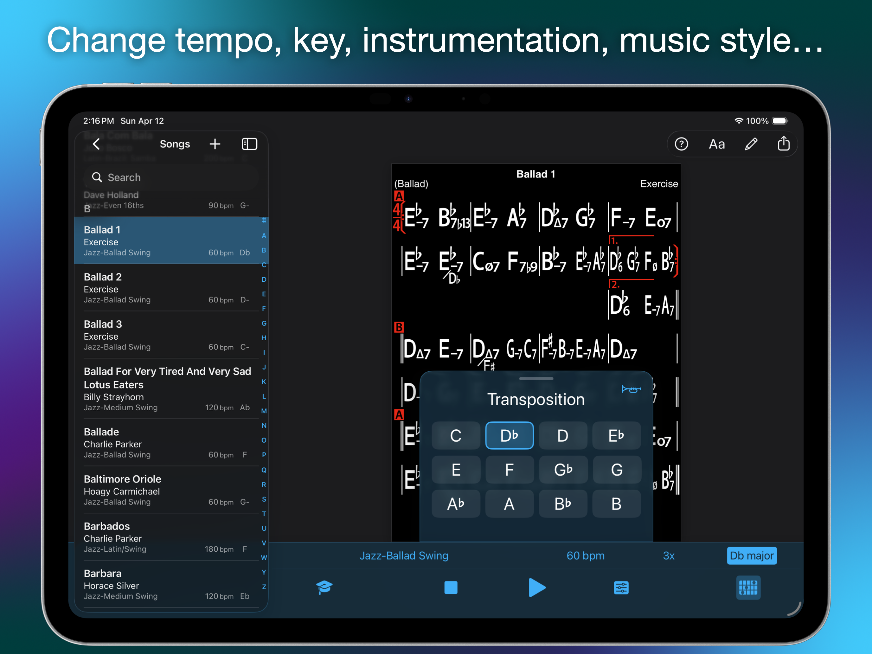Screen dimensions: 872x654
Task: Open the mixer sliders icon
Action: 621,587
